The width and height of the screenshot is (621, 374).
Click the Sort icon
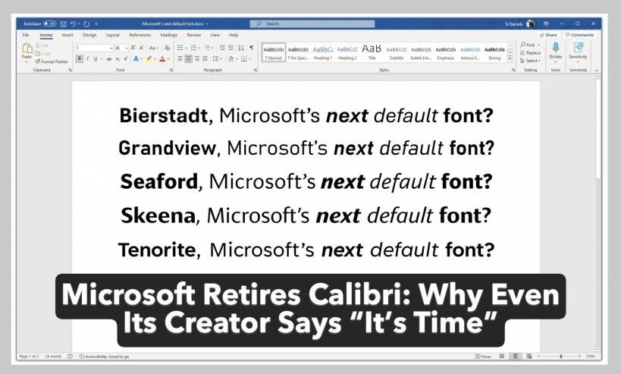point(241,48)
